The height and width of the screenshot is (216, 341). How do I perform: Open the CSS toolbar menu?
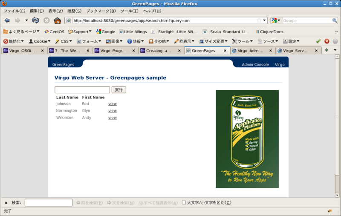(63, 41)
